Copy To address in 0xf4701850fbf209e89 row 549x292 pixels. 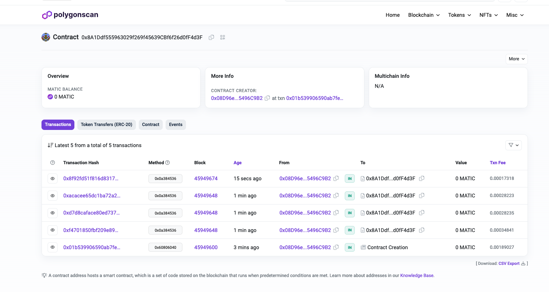pos(422,230)
